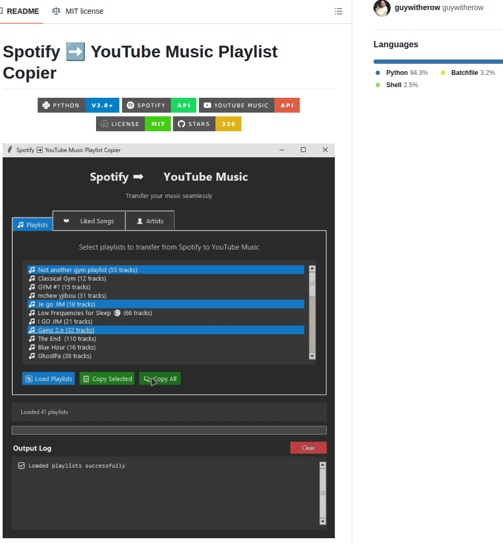Viewport: 503px width, 543px height.
Task: Select Low Frequencies for Sleep playlist
Action: pos(166,313)
